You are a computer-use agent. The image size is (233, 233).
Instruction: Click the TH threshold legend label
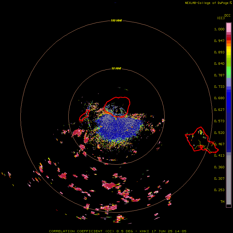[222, 202]
